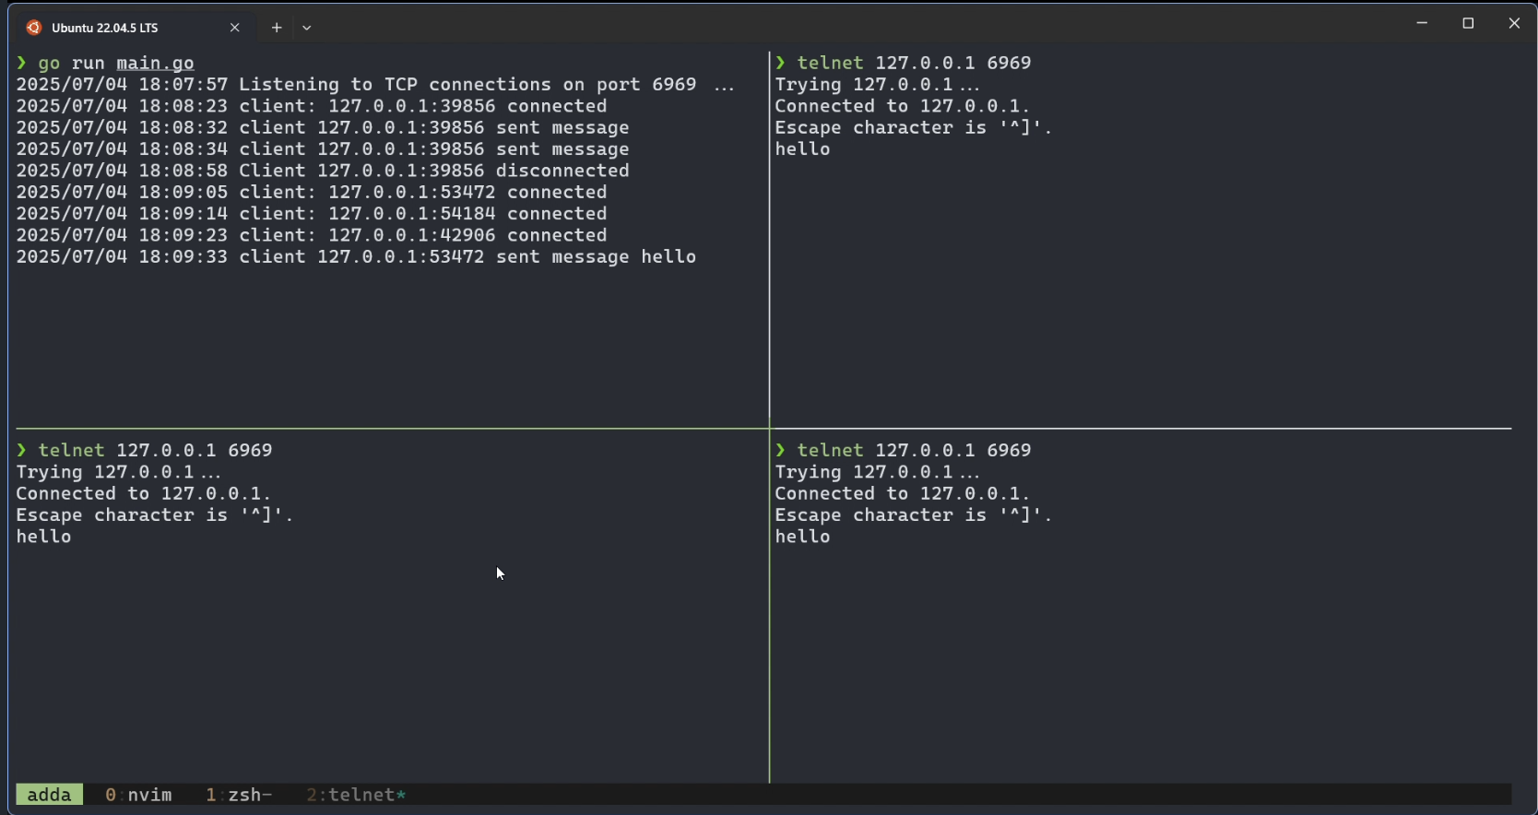Click the Listening to TCP connections log line

(374, 85)
